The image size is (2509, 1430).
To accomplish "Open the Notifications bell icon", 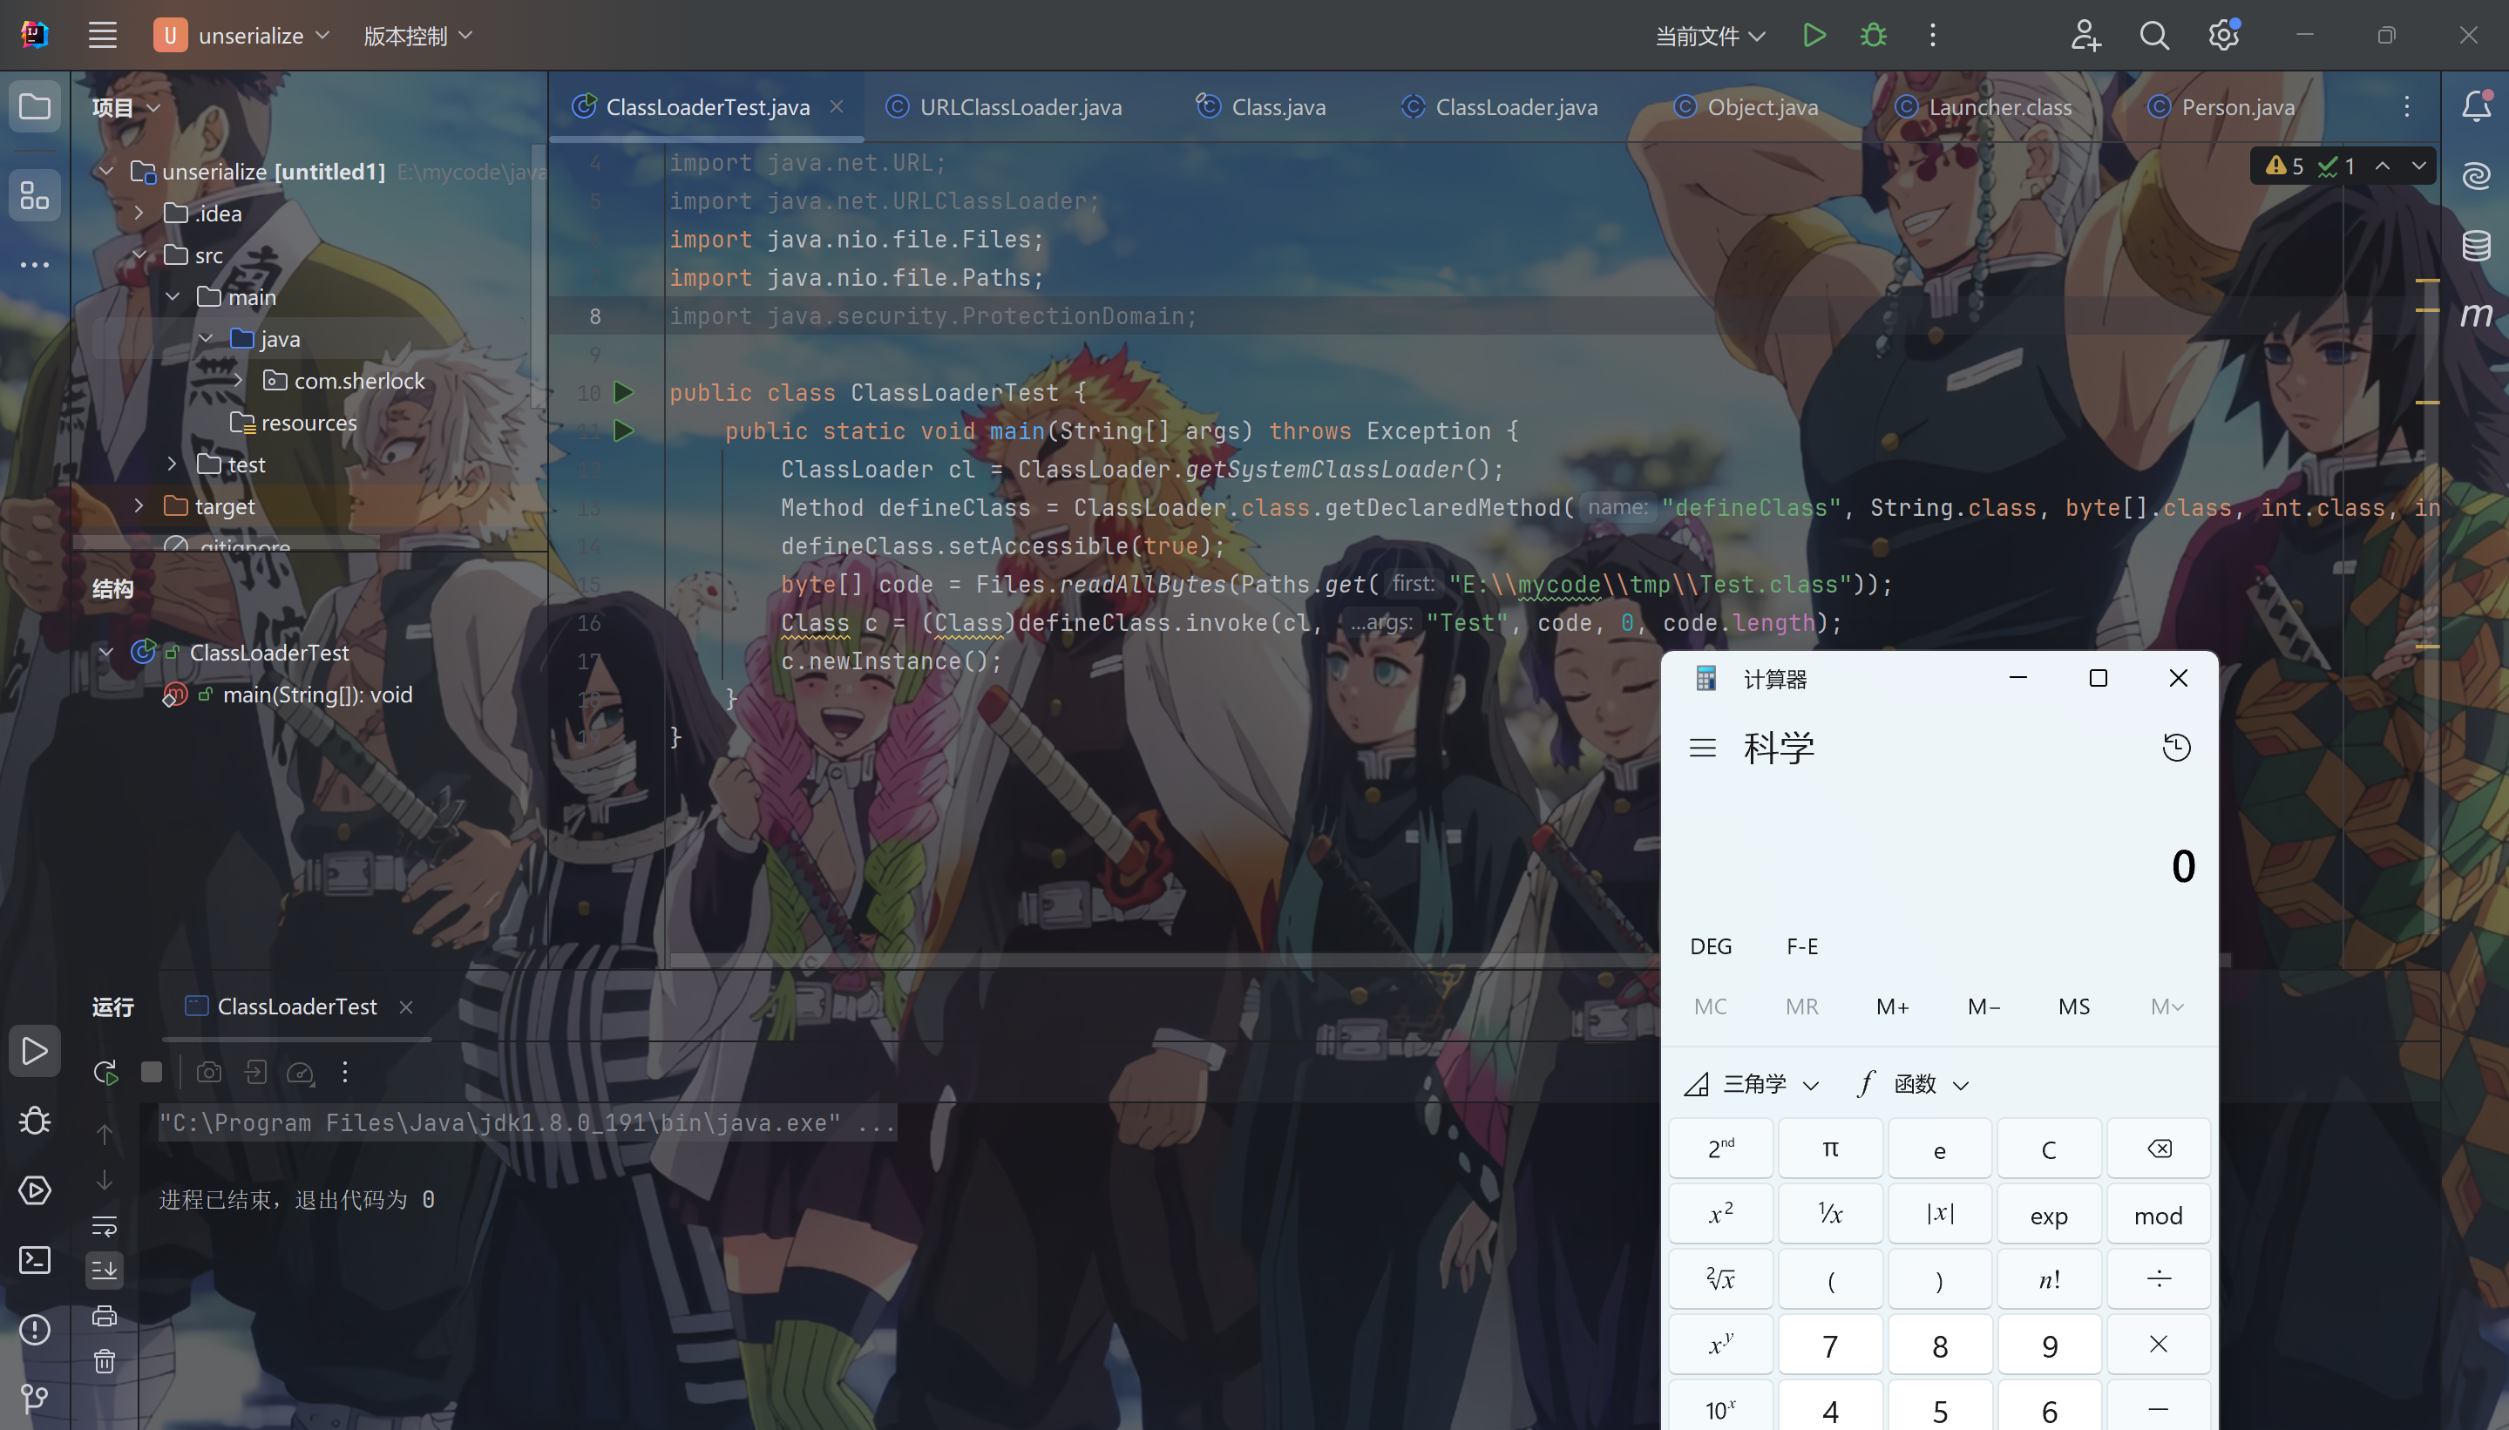I will pyautogui.click(x=2476, y=105).
